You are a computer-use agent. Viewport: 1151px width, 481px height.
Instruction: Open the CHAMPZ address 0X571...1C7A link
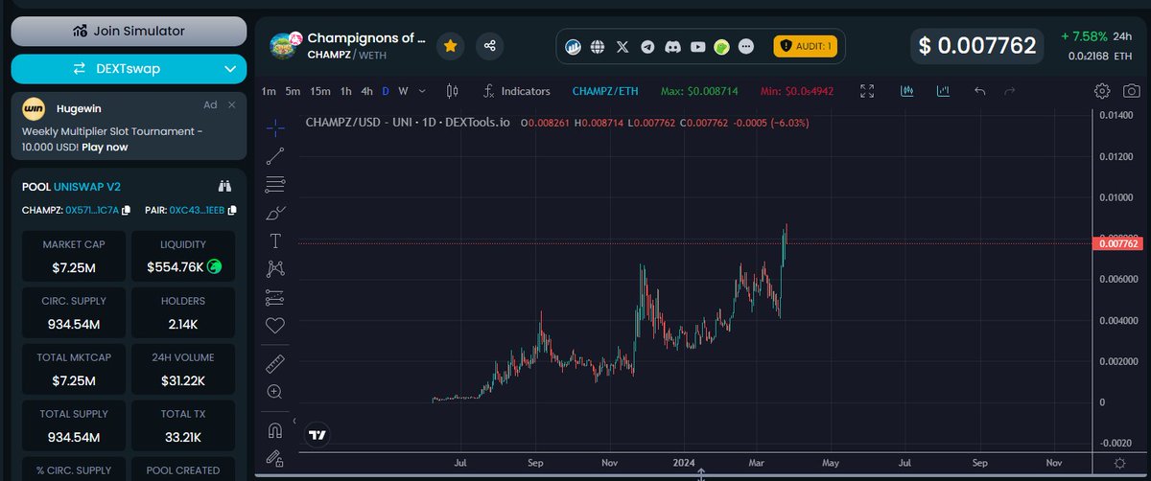click(x=92, y=210)
